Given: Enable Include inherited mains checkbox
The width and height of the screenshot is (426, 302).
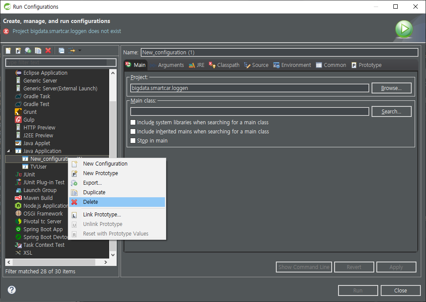Looking at the screenshot, I should [x=133, y=132].
